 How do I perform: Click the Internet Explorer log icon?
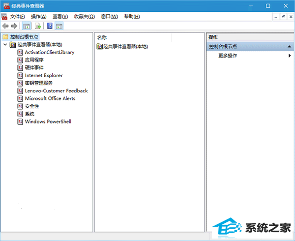coord(20,75)
